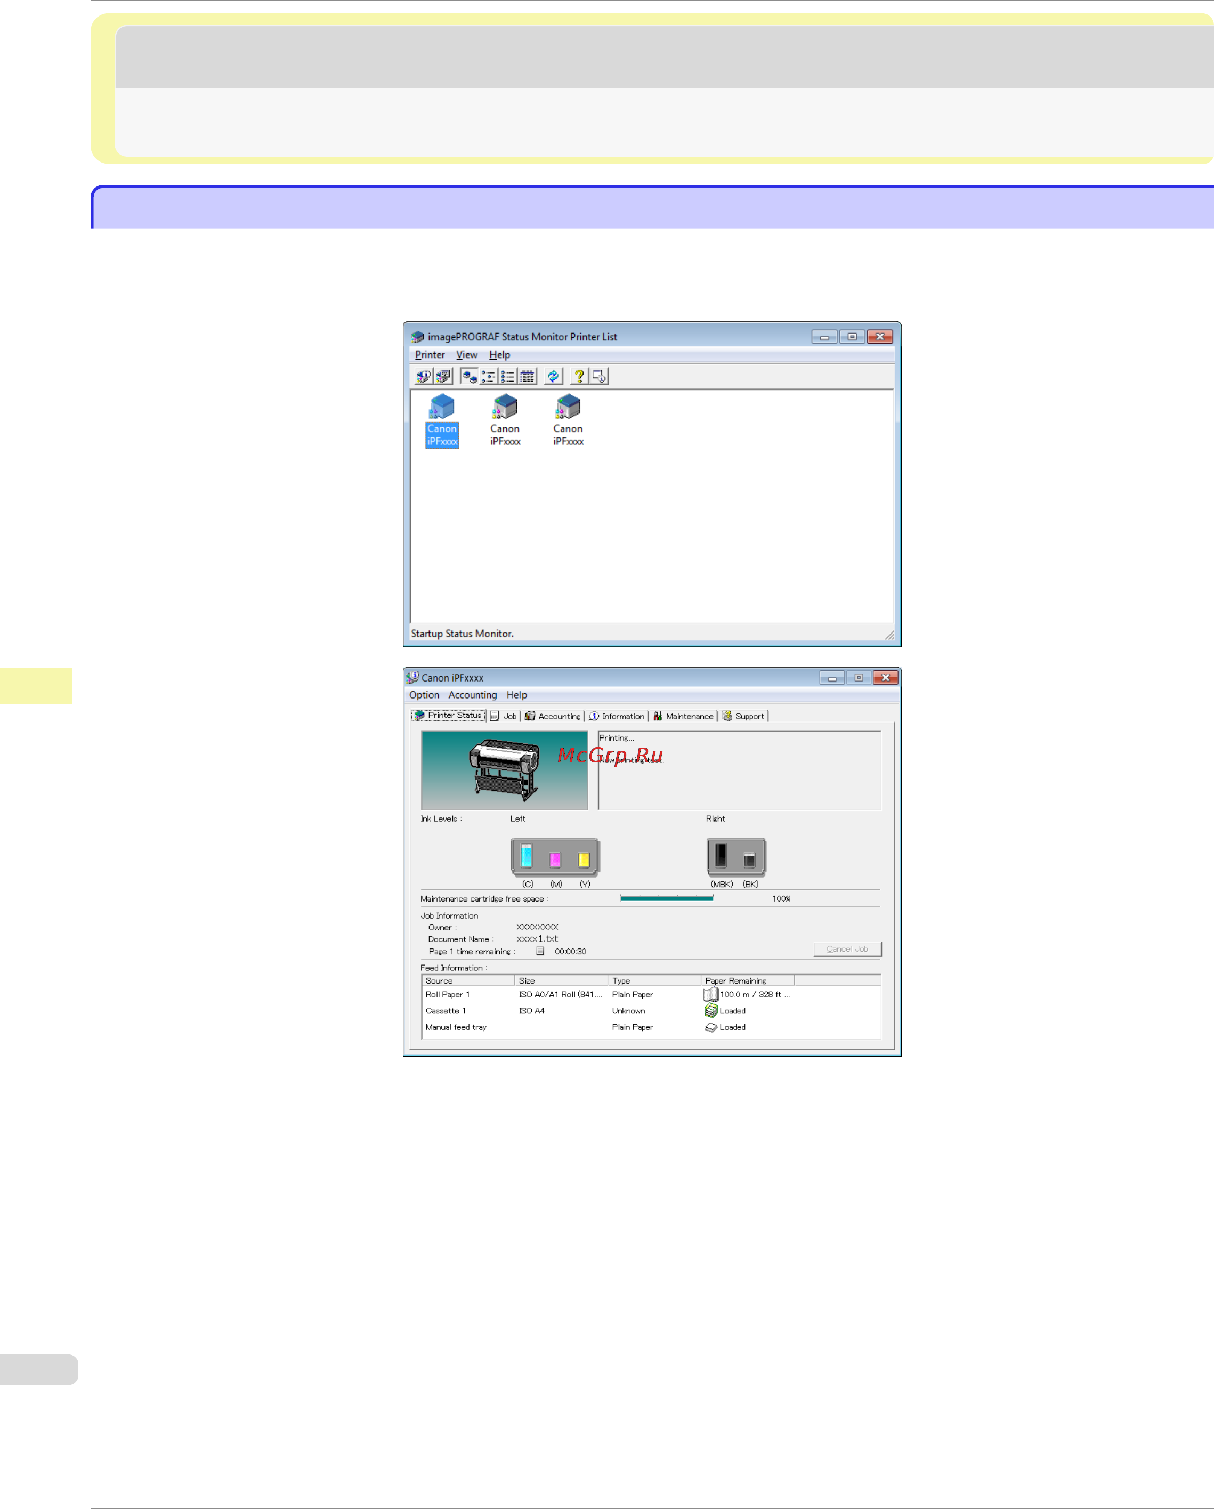Open the Accounting menu in menu bar
Image resolution: width=1214 pixels, height=1509 pixels.
[473, 695]
